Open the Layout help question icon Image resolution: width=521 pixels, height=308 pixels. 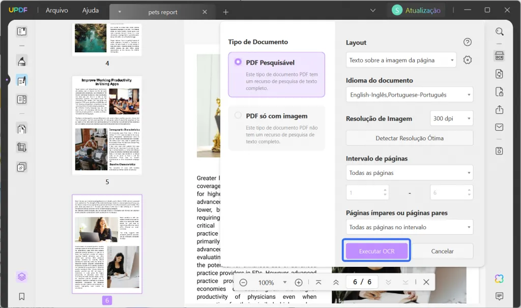(x=468, y=42)
